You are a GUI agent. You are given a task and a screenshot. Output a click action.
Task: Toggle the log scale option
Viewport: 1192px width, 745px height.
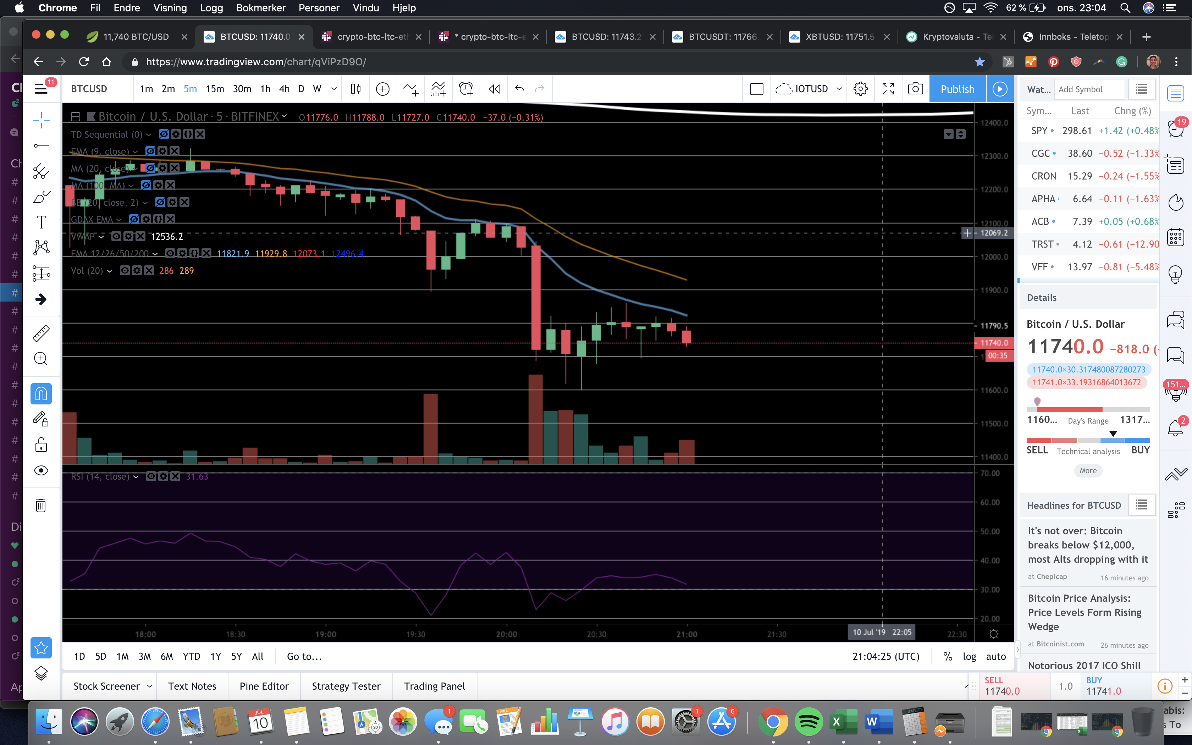(x=969, y=656)
